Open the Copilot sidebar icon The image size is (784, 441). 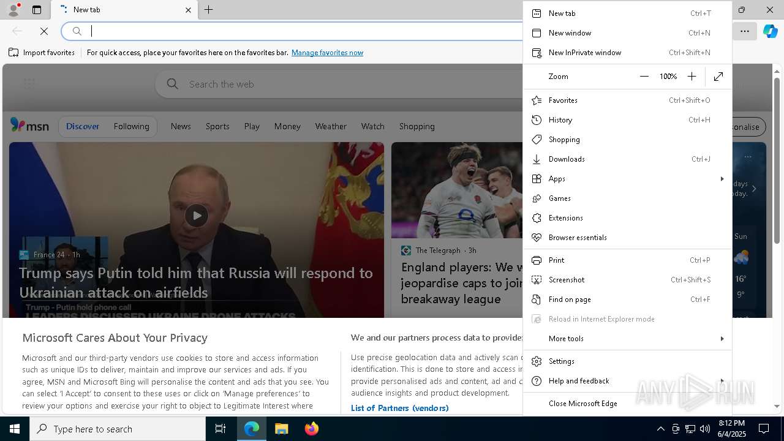point(770,31)
